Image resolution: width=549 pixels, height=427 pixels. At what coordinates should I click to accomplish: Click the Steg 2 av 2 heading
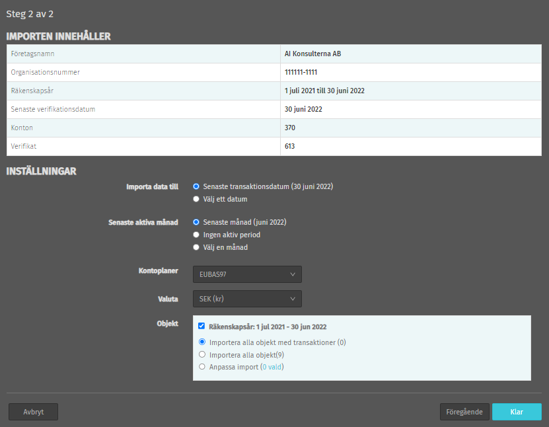coord(30,14)
